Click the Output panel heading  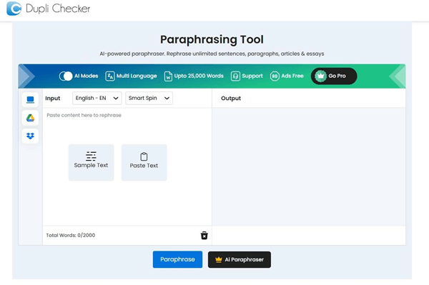(x=231, y=99)
